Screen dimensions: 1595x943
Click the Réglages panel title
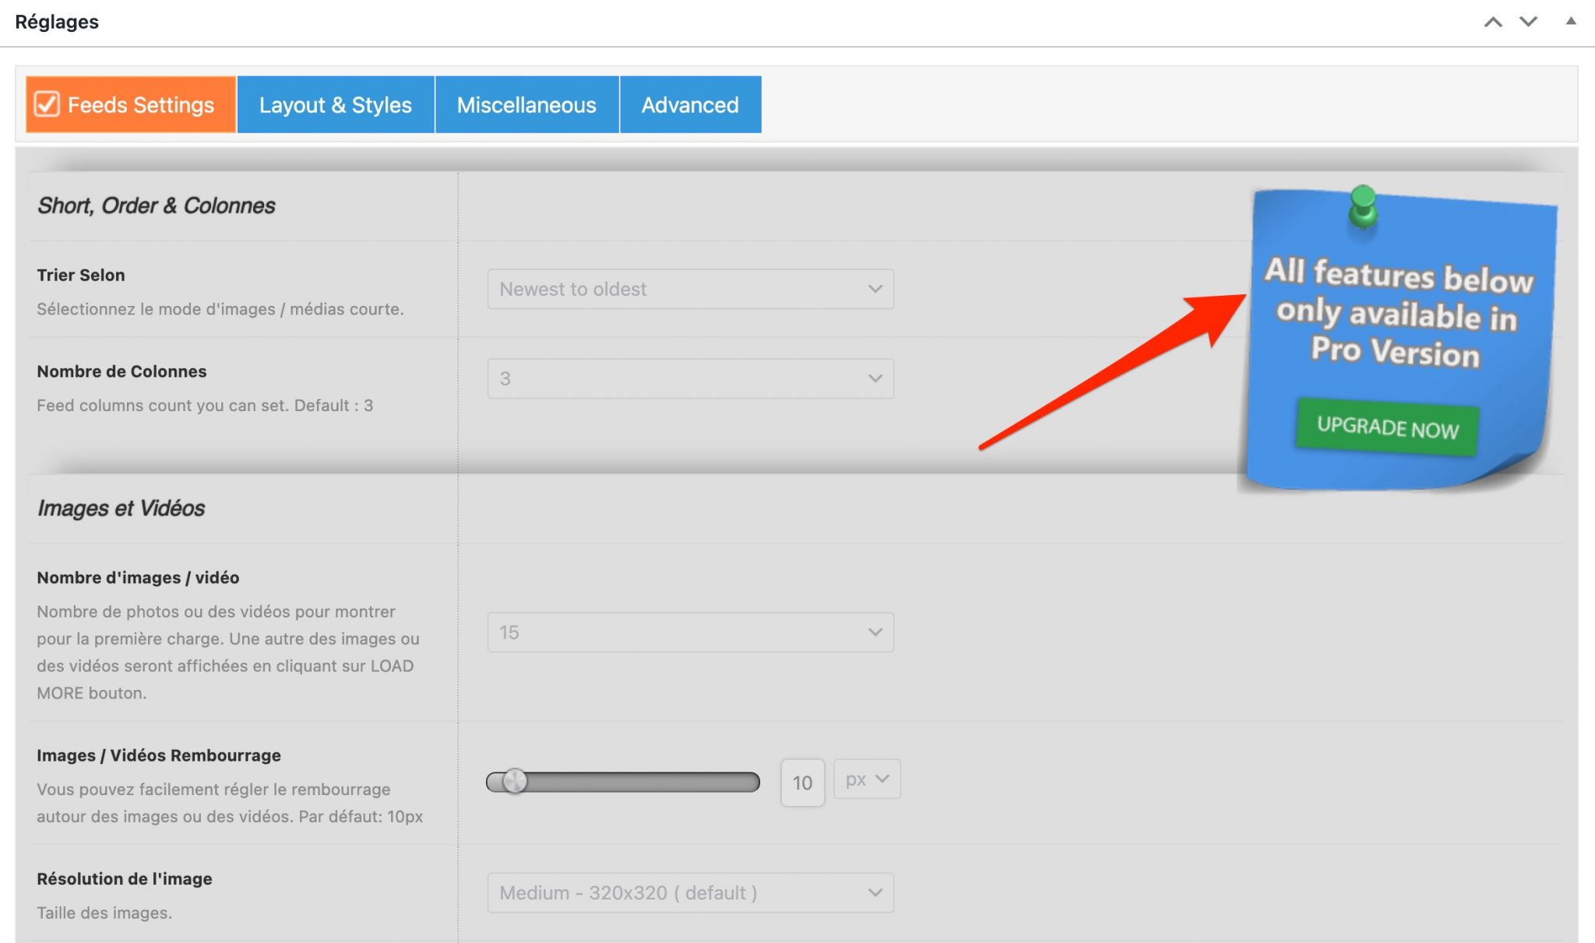click(x=58, y=21)
